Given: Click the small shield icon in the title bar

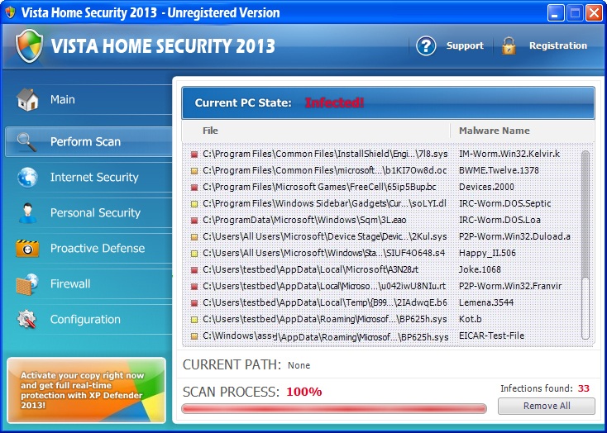Looking at the screenshot, I should (10, 12).
